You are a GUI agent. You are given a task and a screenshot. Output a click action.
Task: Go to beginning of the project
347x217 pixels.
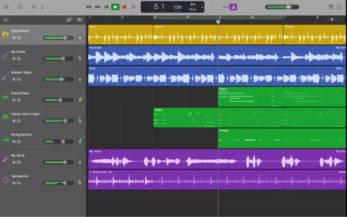[x=107, y=7]
